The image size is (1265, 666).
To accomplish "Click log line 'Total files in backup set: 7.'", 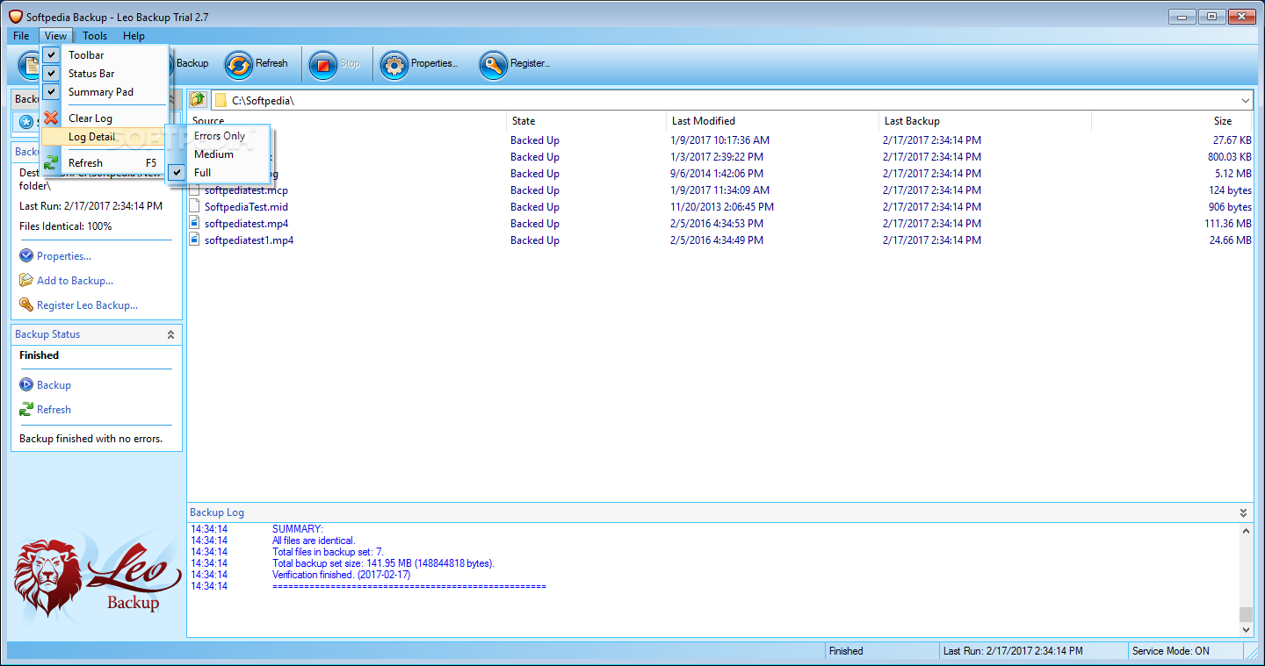I will (x=328, y=552).
